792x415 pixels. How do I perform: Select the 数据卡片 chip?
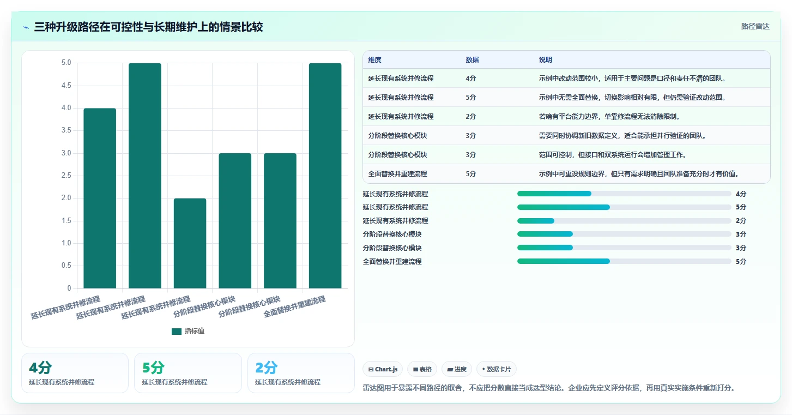[x=496, y=369]
